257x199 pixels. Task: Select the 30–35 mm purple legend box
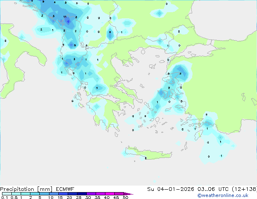[x=91, y=194]
